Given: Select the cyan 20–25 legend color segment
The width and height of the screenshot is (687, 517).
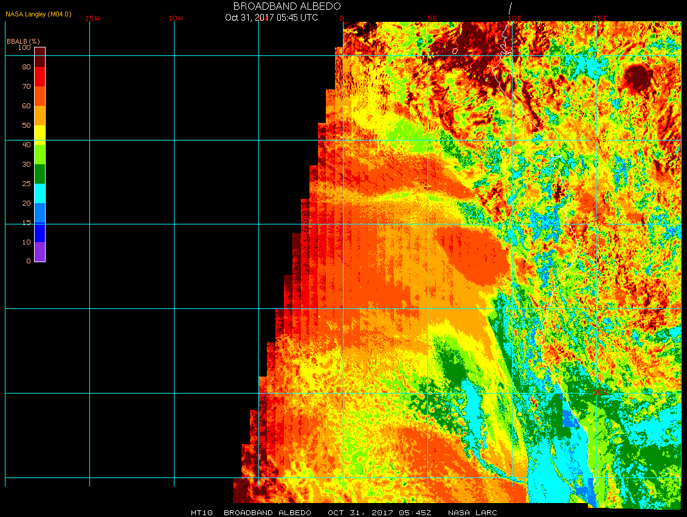Looking at the screenshot, I should 40,193.
